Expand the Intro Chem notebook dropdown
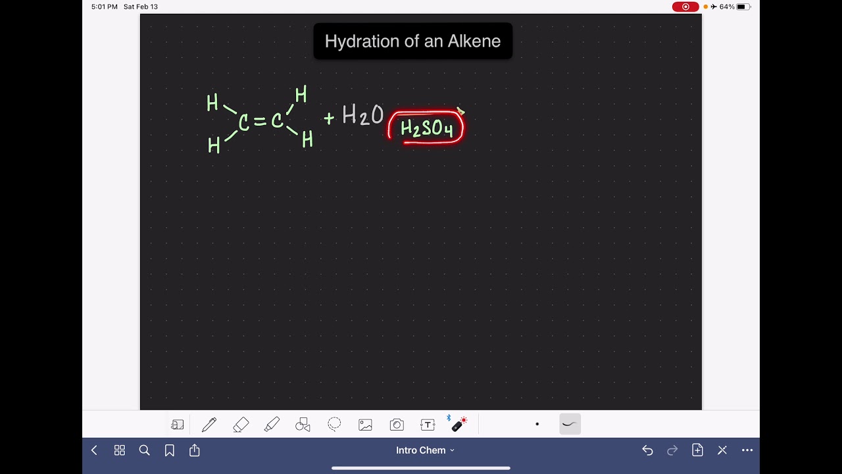 point(425,450)
